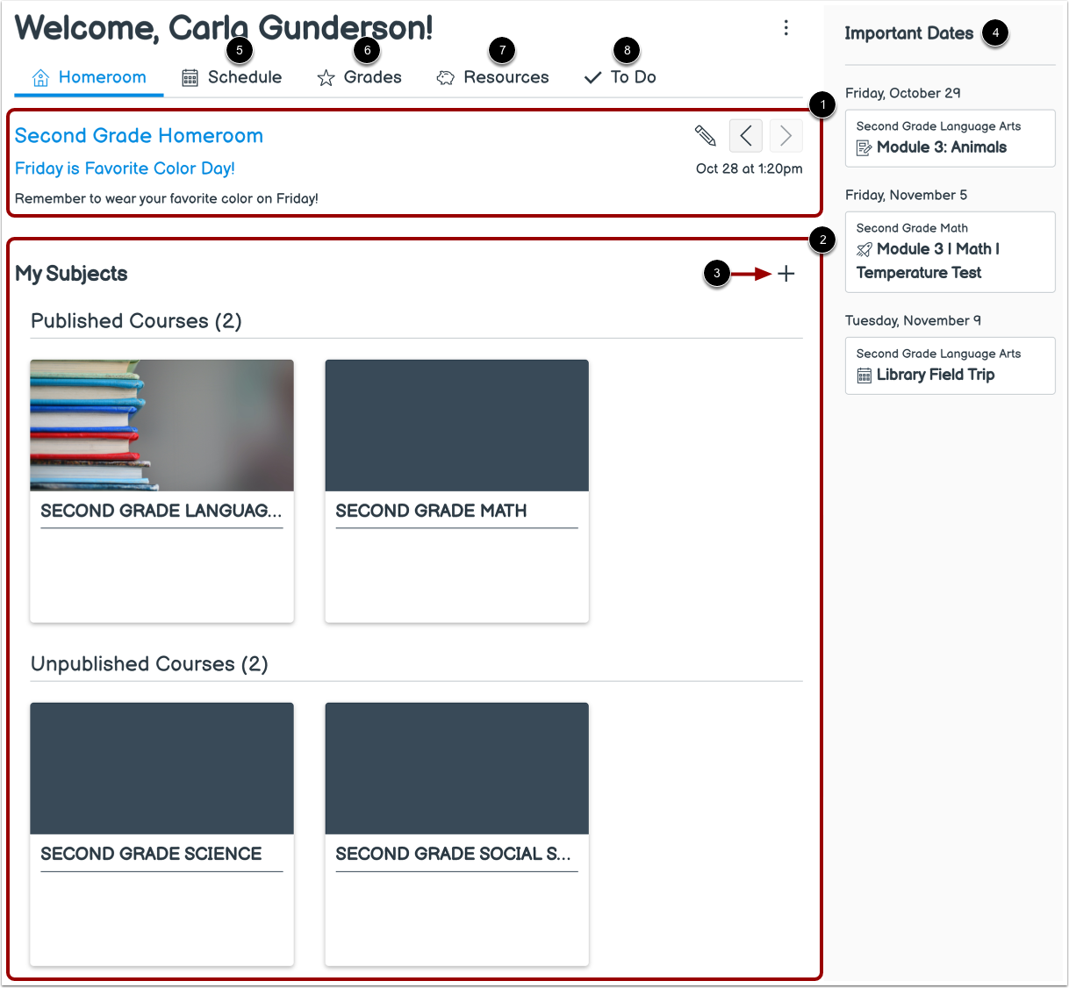1069x988 pixels.
Task: Click the checkmark icon on To Do tab
Action: (x=592, y=78)
